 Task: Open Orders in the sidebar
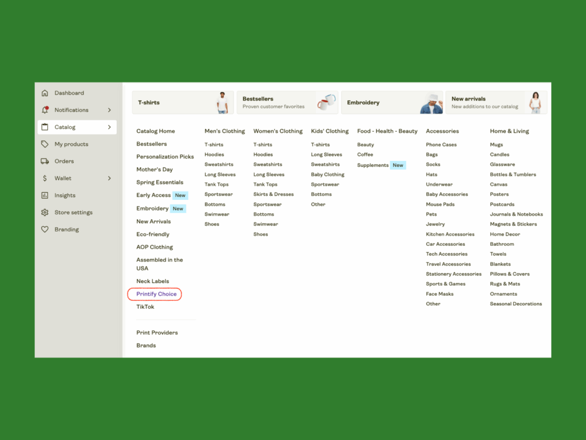pyautogui.click(x=64, y=161)
